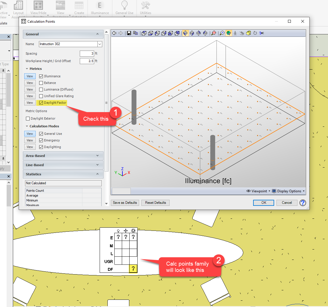Screen dimensions: 328x307
Task: Click scroll-up arrow of settings panel
Action: [x=107, y=32]
